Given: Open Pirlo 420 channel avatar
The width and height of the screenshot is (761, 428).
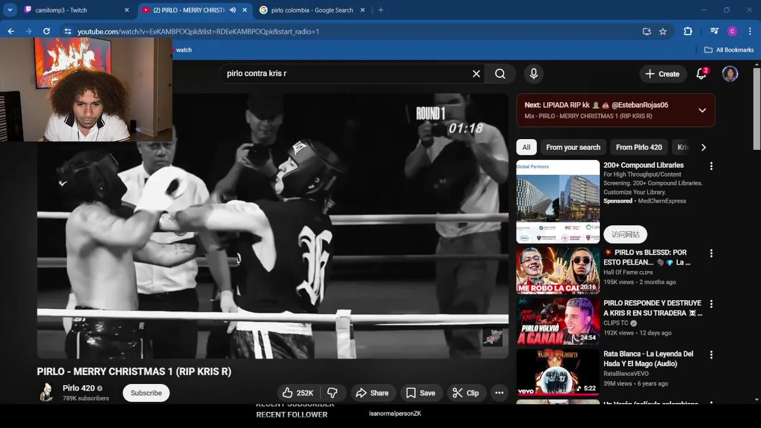Looking at the screenshot, I should (46, 392).
